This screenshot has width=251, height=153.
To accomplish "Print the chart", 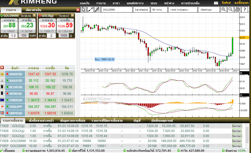I will pos(237,10).
